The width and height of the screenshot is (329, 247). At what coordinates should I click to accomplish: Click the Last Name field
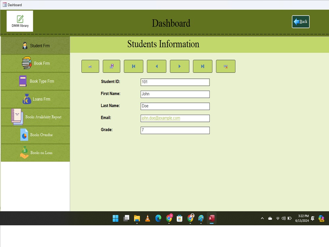[175, 106]
